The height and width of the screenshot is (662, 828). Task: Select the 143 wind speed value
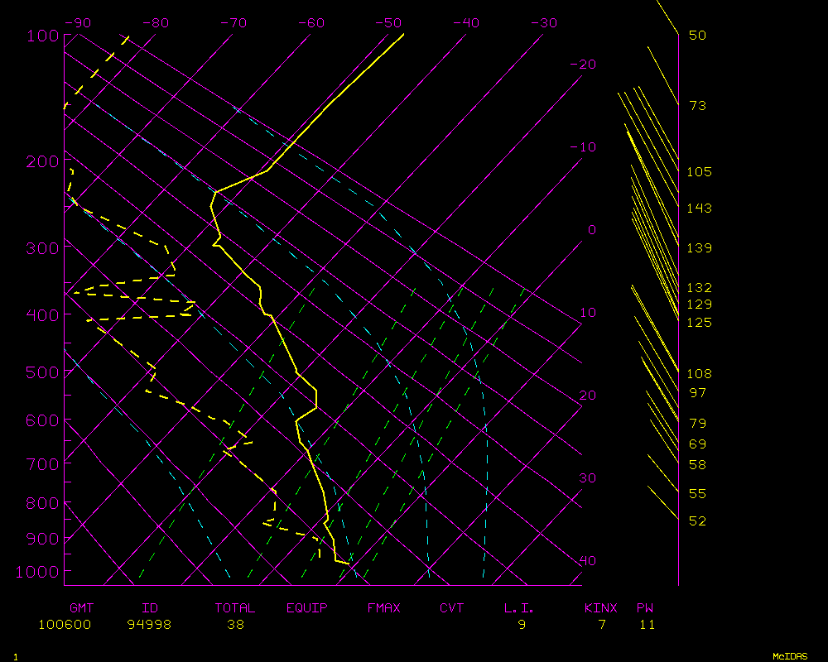pyautogui.click(x=699, y=209)
